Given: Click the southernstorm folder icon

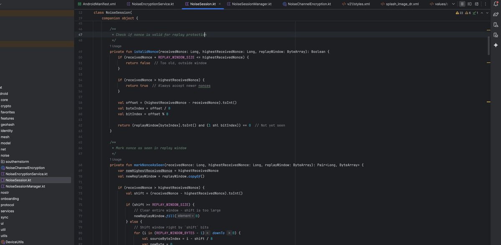Looking at the screenshot, I should [3, 162].
